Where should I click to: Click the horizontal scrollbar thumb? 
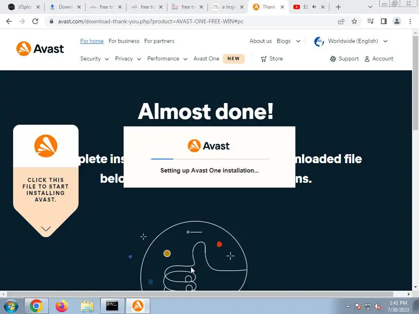[x=200, y=294]
